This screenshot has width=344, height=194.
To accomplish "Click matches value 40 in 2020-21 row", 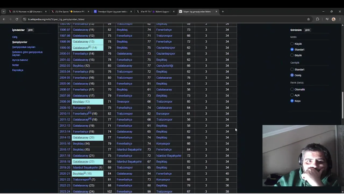I will 227,174.
